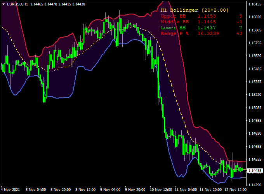Click the Range value 16.3239
Viewport: 264px width, 194px height.
coord(208,33)
